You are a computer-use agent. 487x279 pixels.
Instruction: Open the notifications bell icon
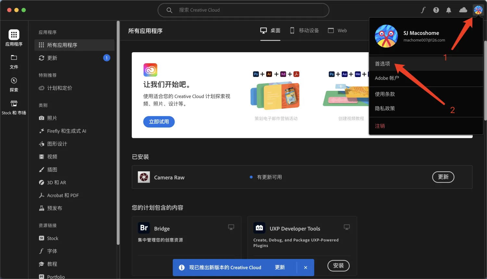point(449,10)
